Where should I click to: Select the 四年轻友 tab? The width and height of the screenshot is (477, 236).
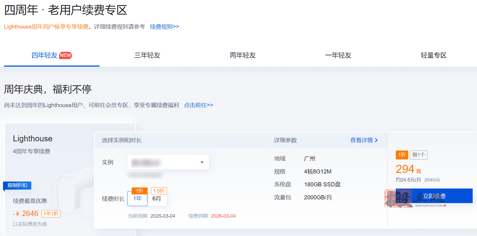[52, 55]
